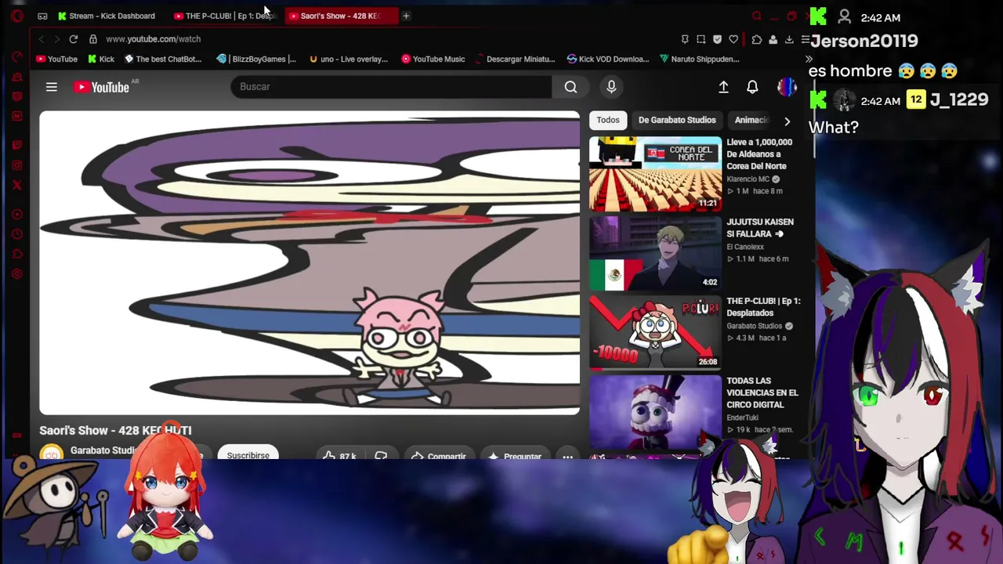Open the YouTube account avatar menu

click(x=786, y=87)
